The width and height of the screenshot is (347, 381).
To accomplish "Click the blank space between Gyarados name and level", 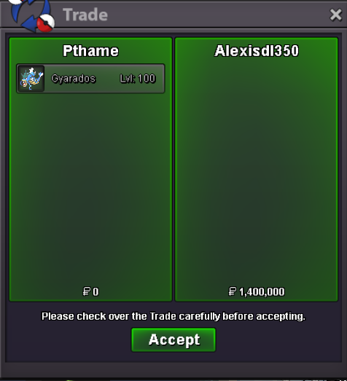I will [x=108, y=79].
